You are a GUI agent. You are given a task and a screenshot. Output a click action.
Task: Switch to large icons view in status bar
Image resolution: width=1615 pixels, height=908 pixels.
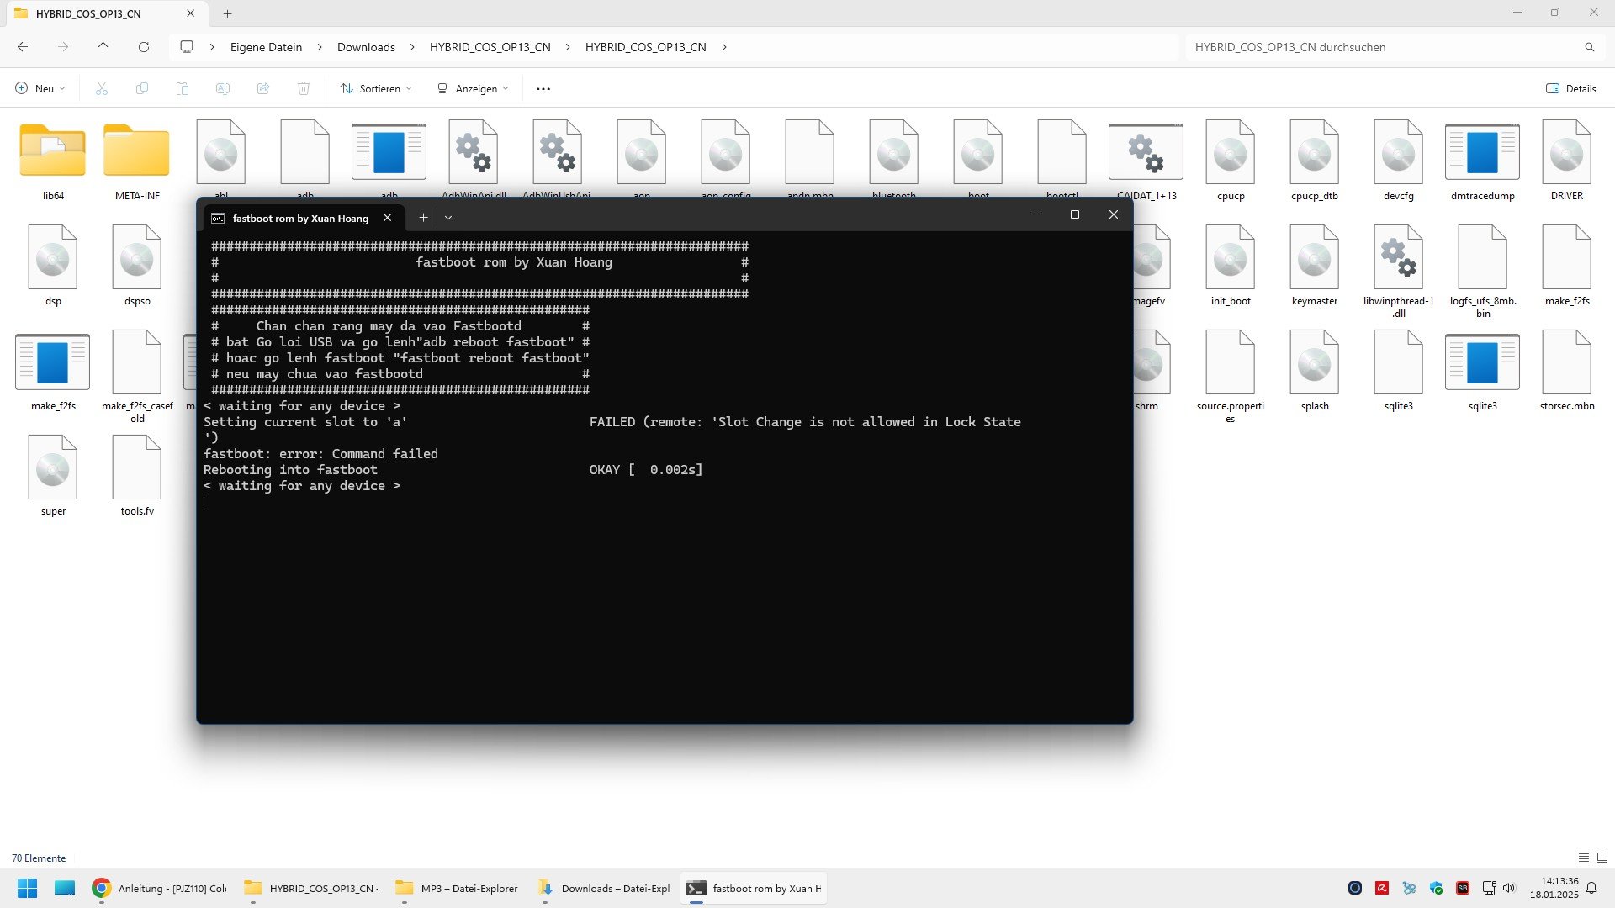[1602, 858]
